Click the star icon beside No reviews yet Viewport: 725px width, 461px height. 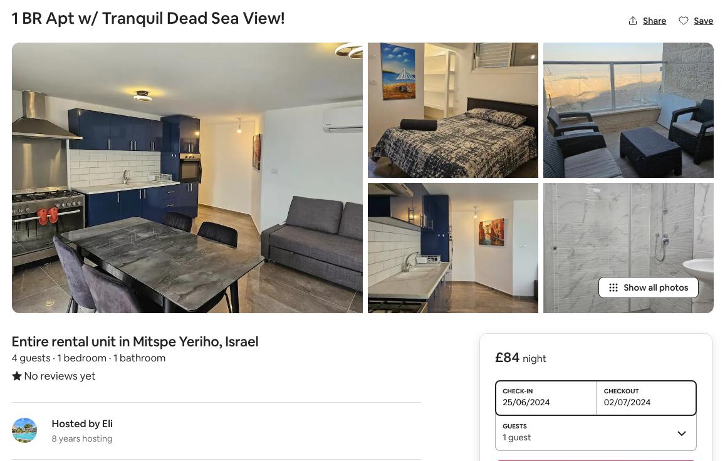[x=17, y=376]
